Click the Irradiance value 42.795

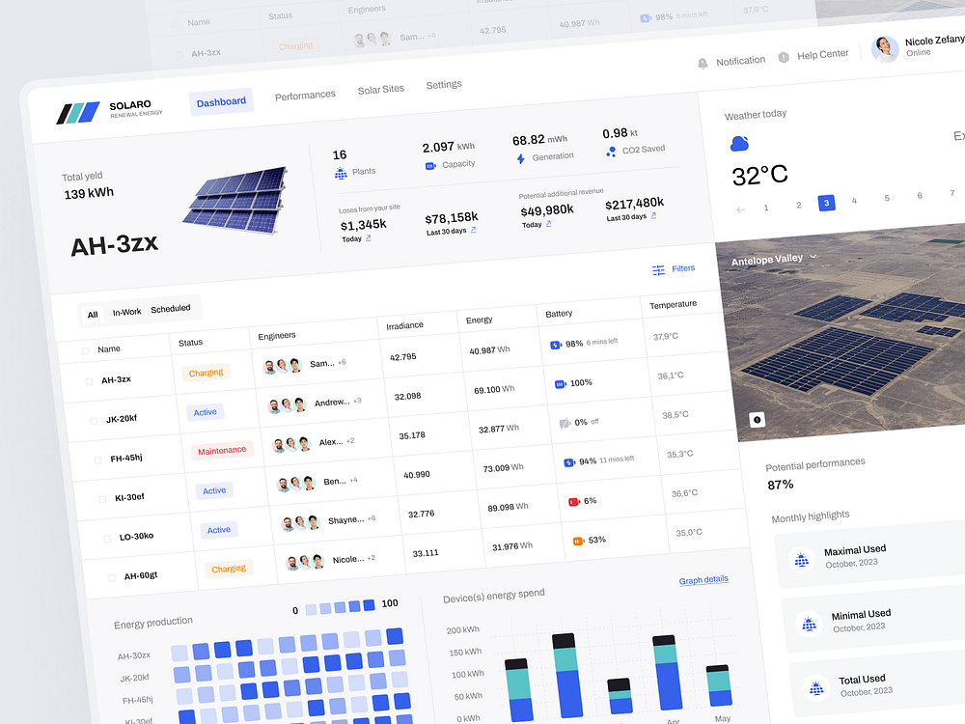(403, 357)
